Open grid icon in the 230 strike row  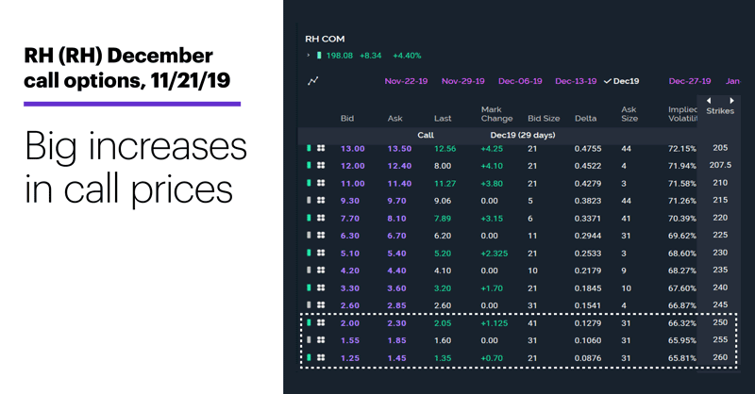pyautogui.click(x=321, y=253)
